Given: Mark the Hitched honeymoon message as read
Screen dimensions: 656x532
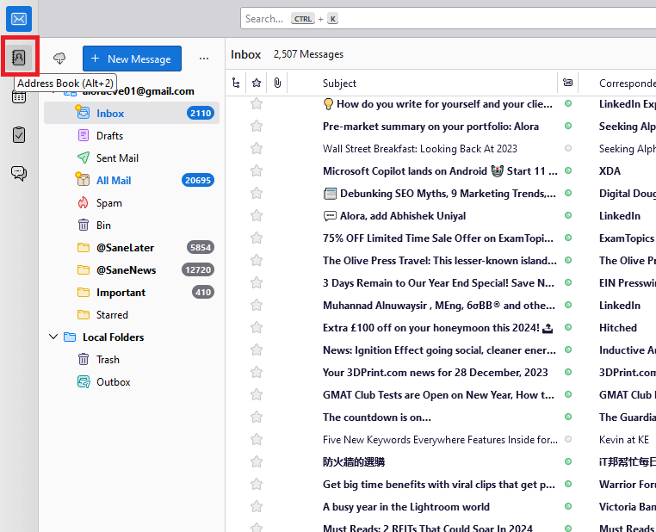Looking at the screenshot, I should [x=567, y=327].
